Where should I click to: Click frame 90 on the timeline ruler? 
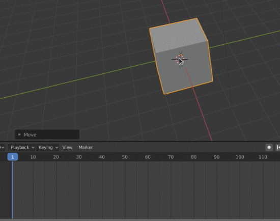216,157
